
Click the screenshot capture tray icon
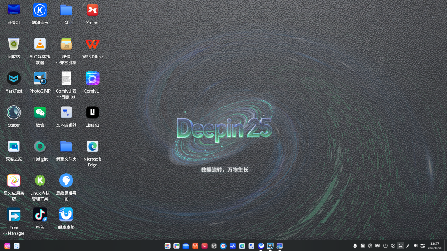click(401, 246)
